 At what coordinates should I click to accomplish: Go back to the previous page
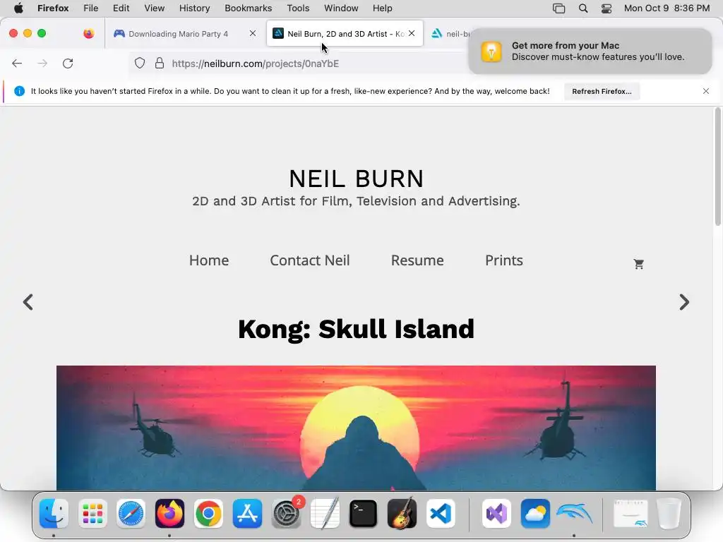pos(17,64)
